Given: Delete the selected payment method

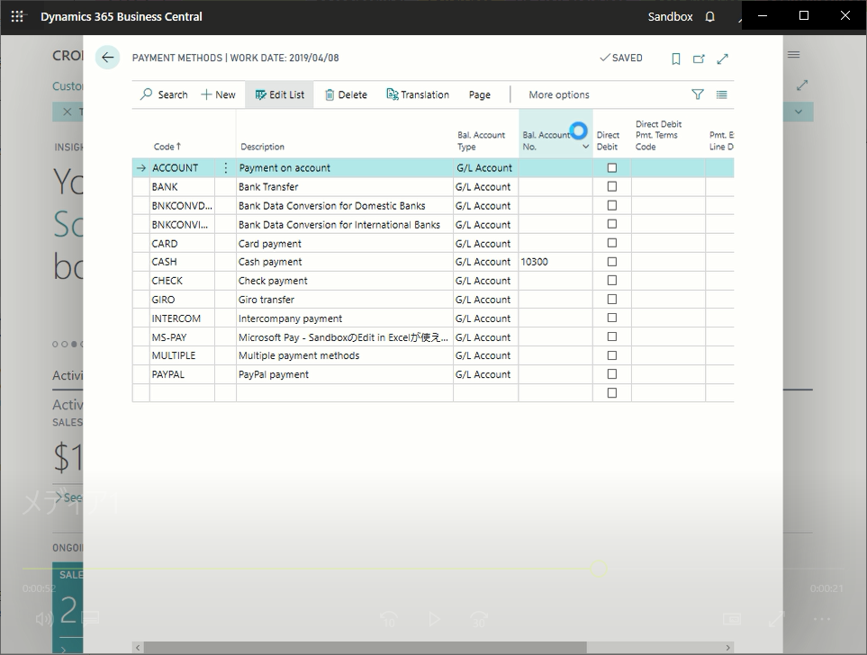Looking at the screenshot, I should 346,94.
